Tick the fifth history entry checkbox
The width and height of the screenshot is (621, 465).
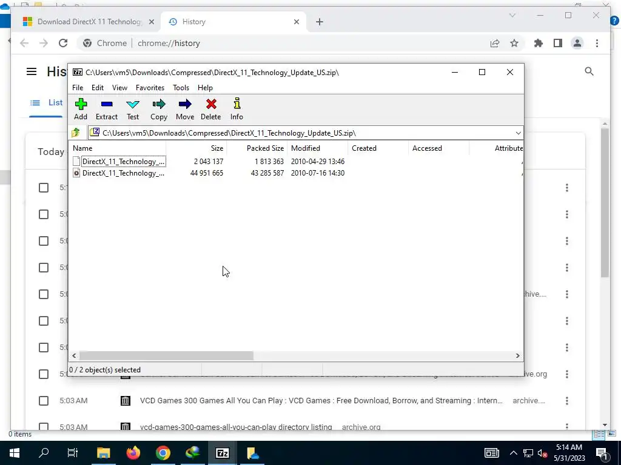click(x=44, y=294)
